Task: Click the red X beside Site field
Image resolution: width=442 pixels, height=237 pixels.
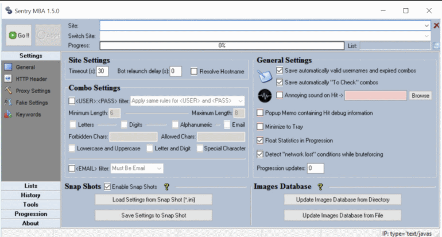Action: (436, 26)
